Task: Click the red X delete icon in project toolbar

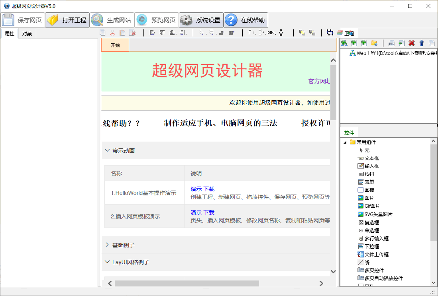Action: (411, 43)
